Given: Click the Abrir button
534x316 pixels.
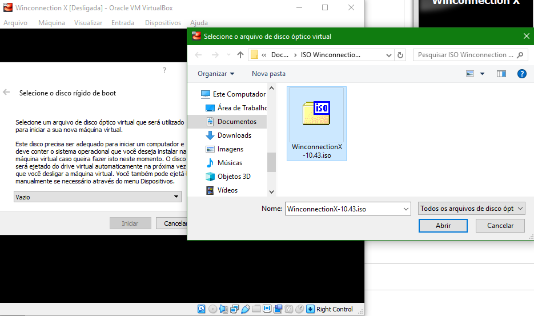Looking at the screenshot, I should [x=443, y=226].
